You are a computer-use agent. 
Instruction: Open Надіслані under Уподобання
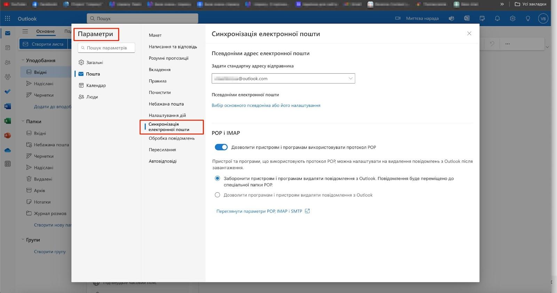[x=44, y=84]
